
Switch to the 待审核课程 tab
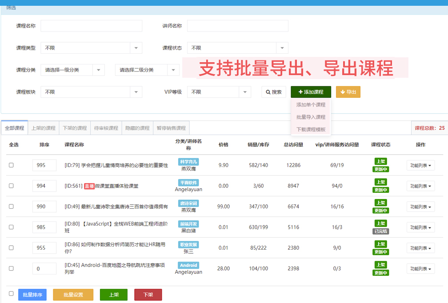point(106,128)
